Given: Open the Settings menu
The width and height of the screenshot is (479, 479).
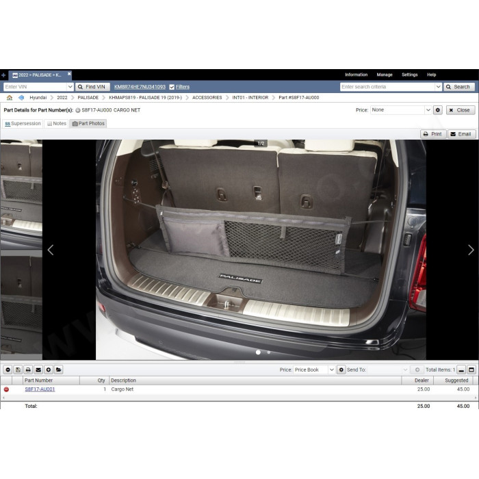Looking at the screenshot, I should (x=409, y=75).
